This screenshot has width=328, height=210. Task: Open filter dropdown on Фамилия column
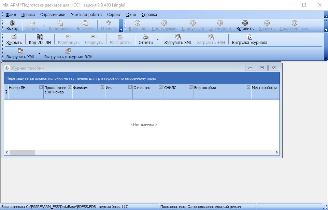point(102,87)
